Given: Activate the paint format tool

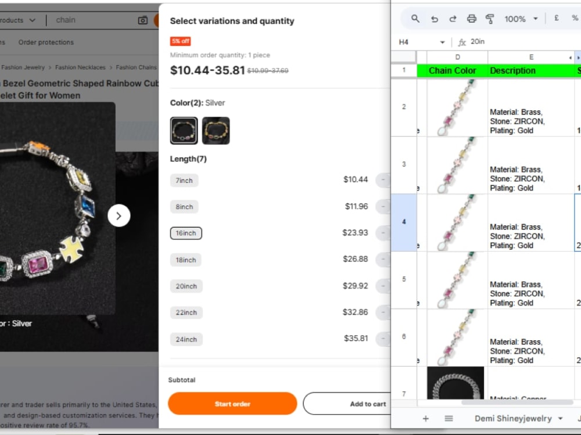Looking at the screenshot, I should (490, 19).
